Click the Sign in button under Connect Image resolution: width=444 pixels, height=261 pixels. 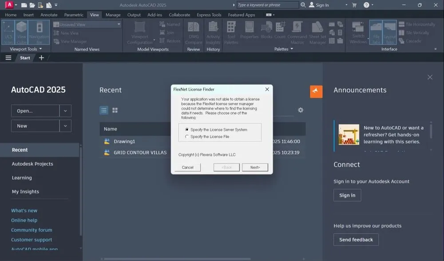(347, 195)
